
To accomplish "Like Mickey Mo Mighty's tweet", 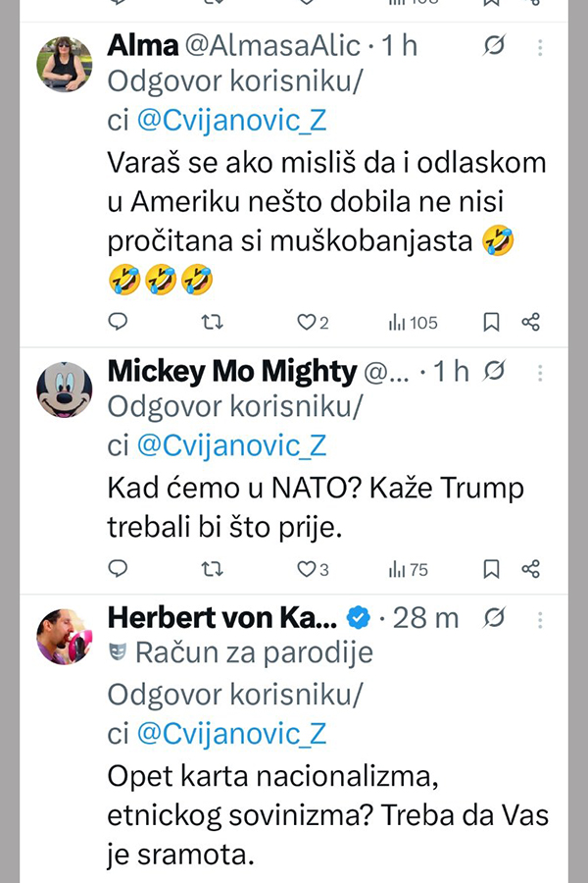I will (307, 568).
